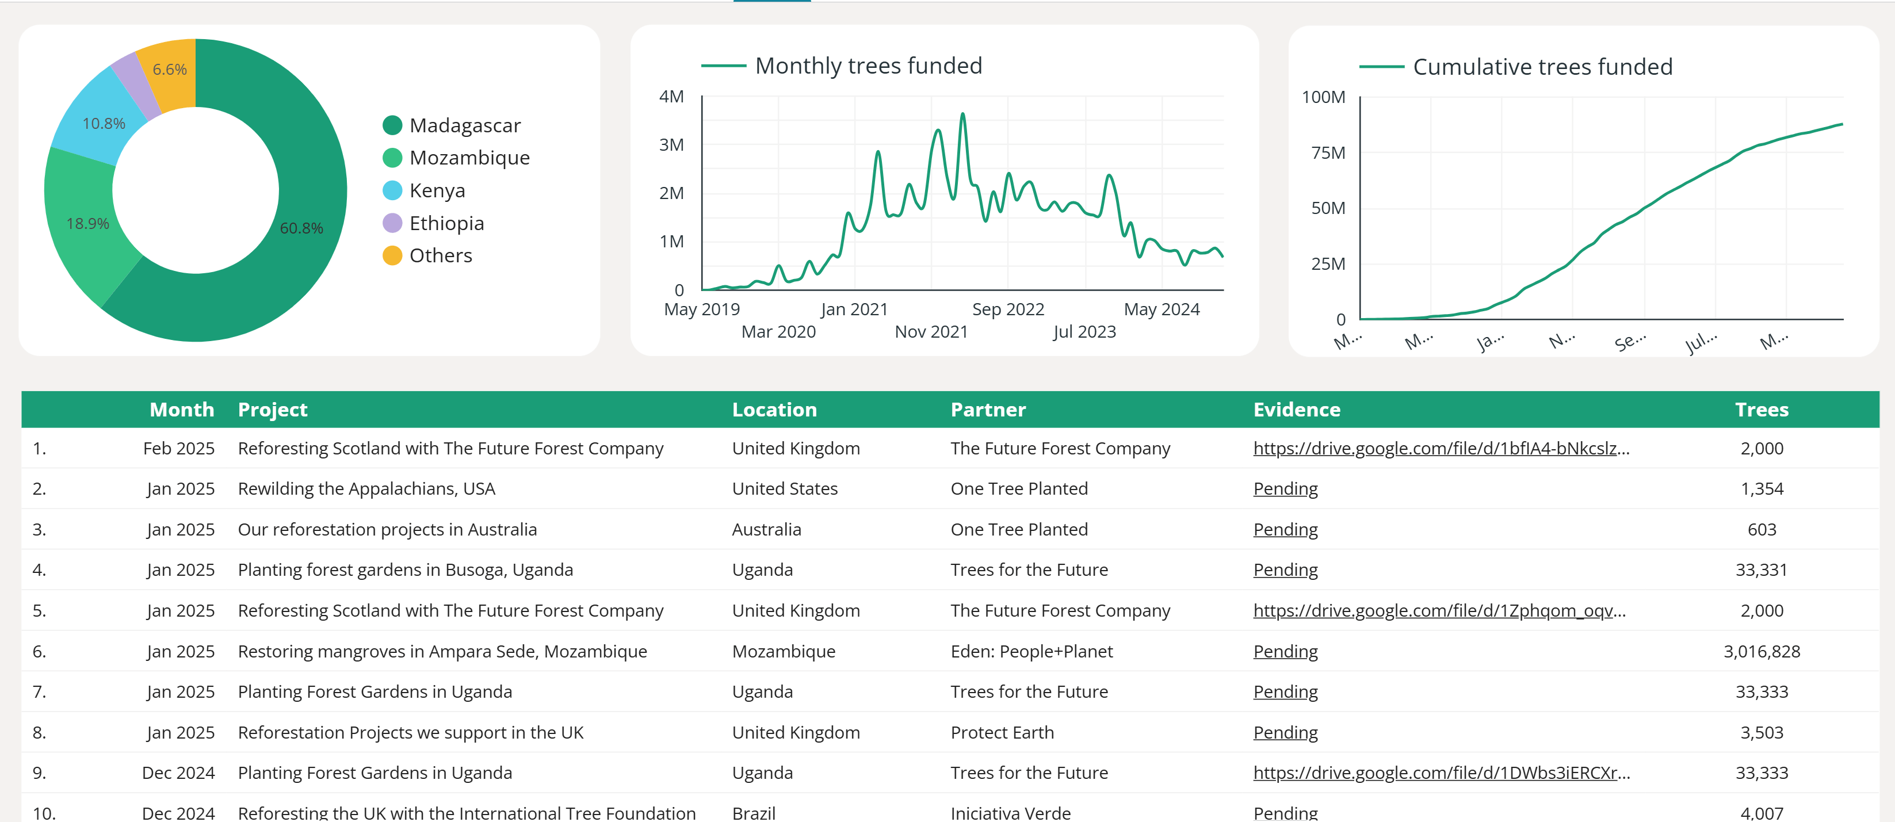Sort table by Location column header
Screen dimensions: 1895x822
tap(774, 410)
